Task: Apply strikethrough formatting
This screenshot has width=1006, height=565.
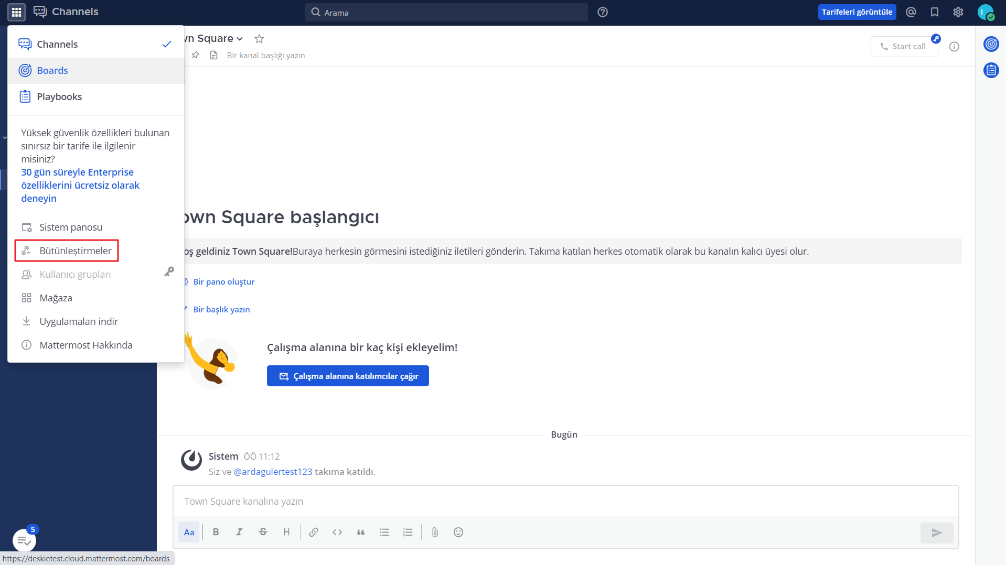Action: click(263, 533)
